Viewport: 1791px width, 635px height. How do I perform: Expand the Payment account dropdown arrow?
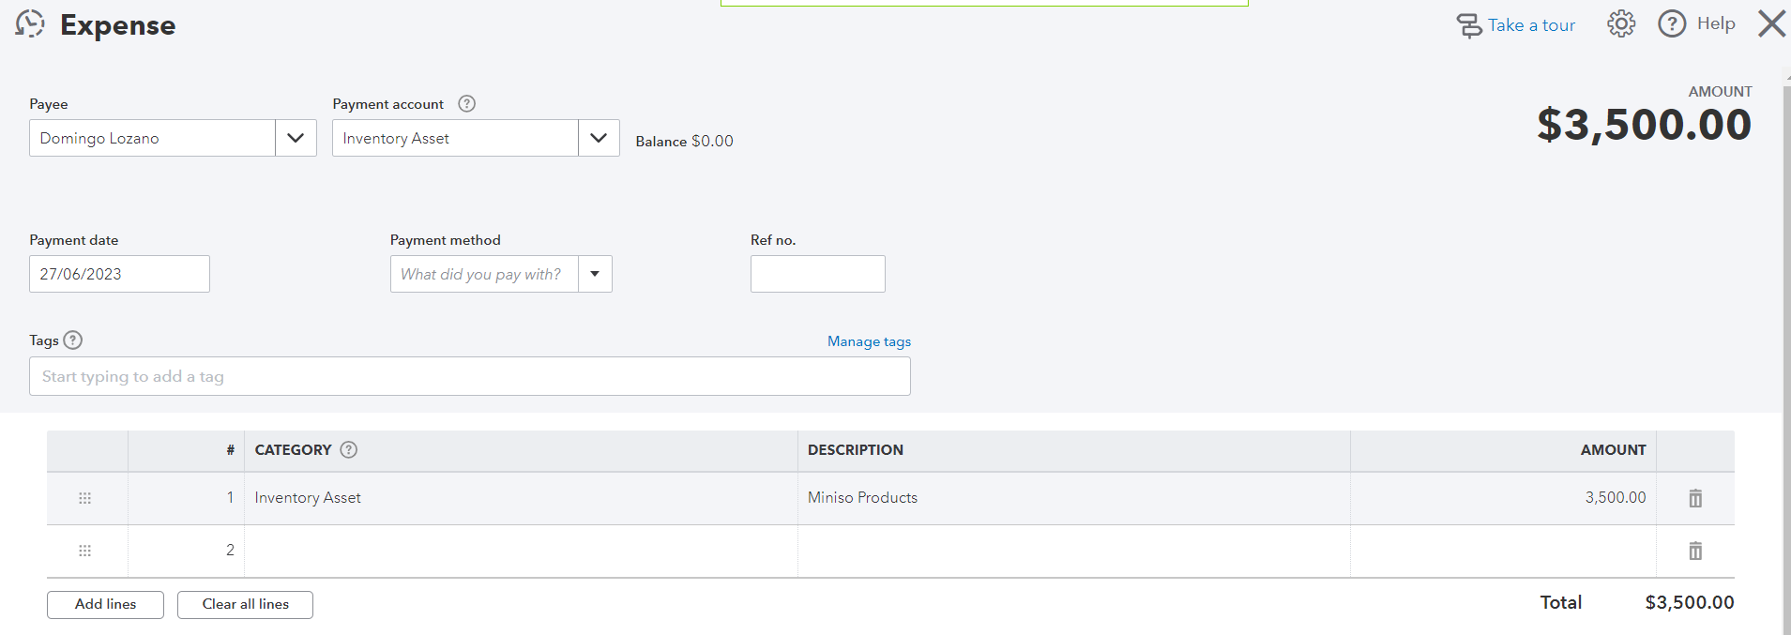[599, 138]
